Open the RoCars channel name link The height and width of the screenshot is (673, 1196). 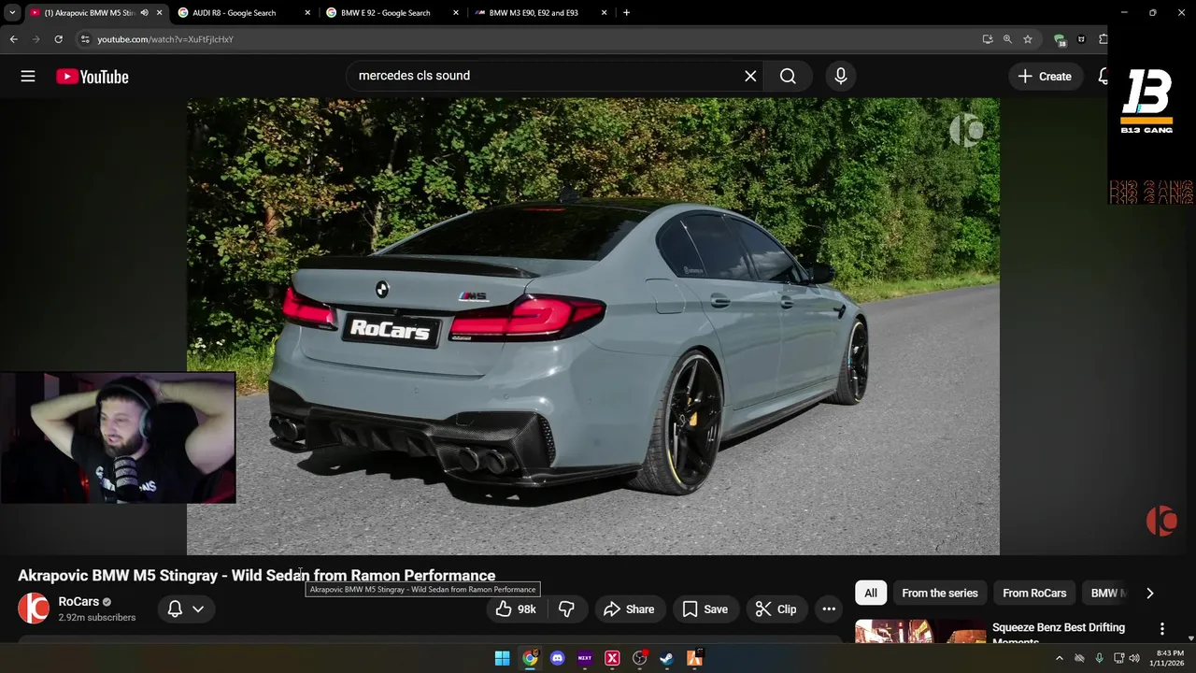pos(78,602)
